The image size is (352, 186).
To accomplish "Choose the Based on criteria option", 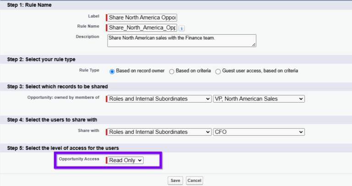I will click(x=172, y=71).
